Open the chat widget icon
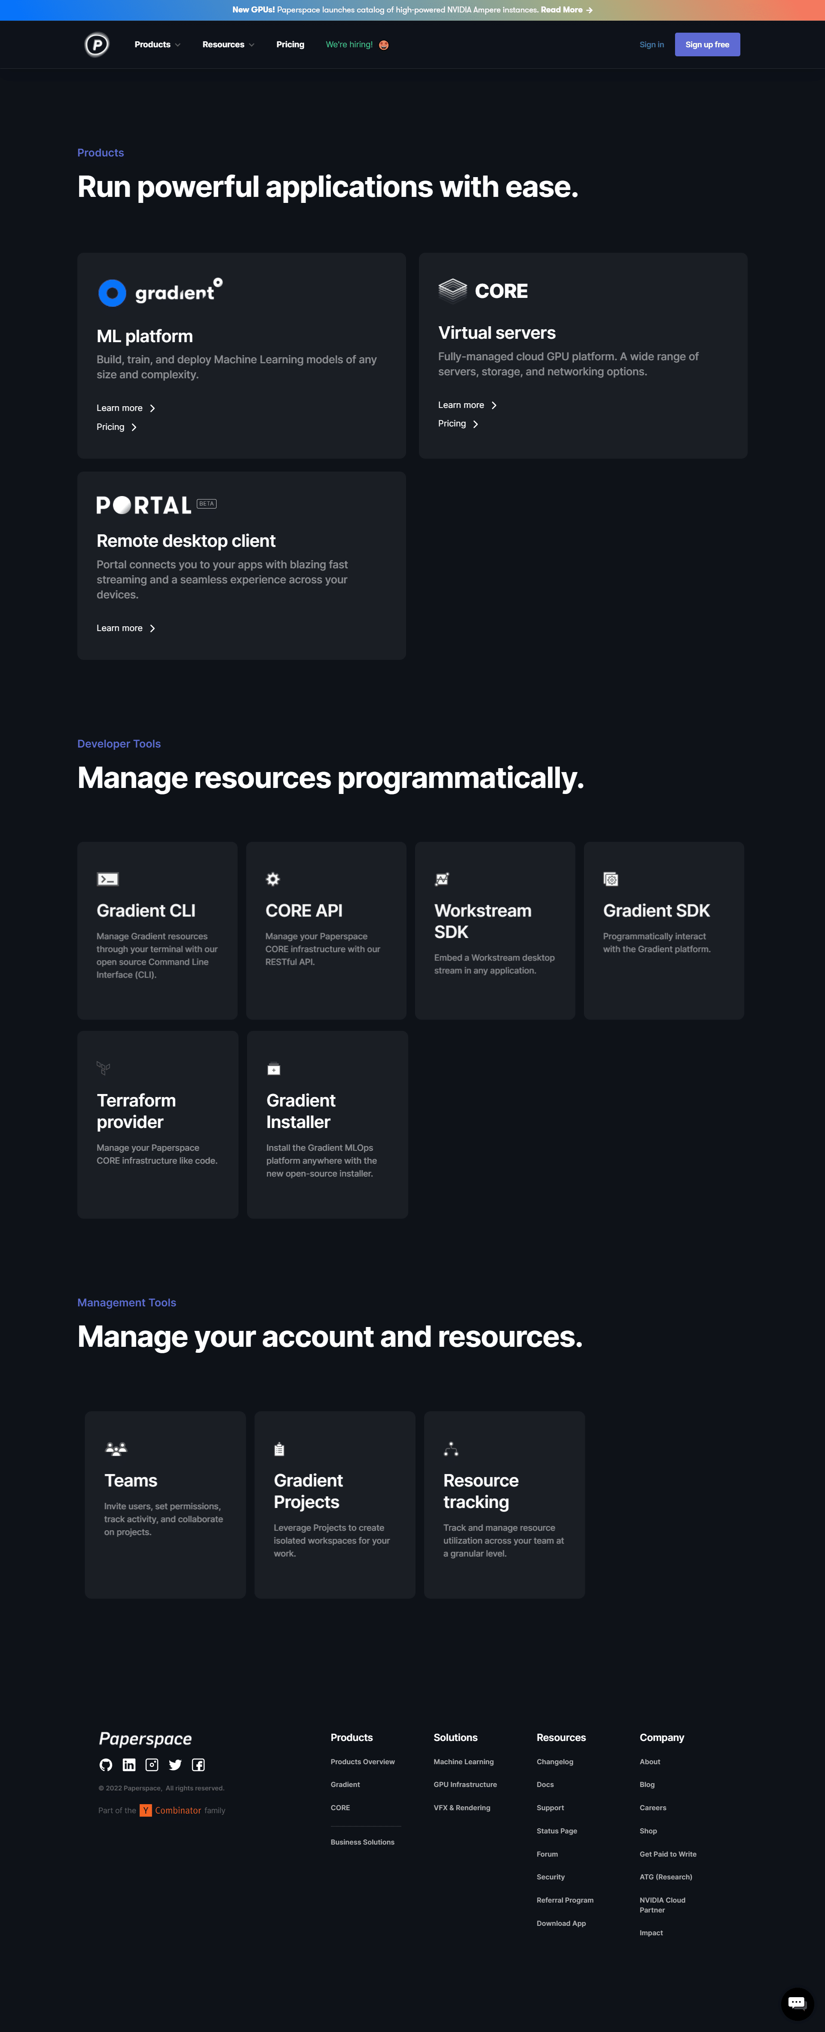Image resolution: width=825 pixels, height=2032 pixels. pyautogui.click(x=797, y=2003)
